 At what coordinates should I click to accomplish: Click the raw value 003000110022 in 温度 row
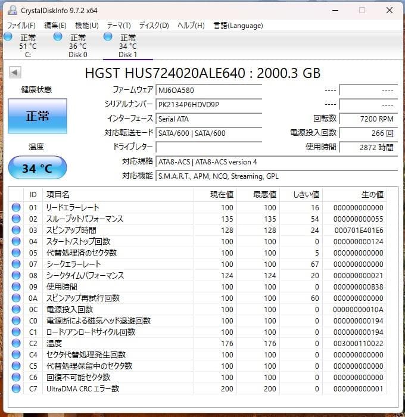[x=358, y=343]
